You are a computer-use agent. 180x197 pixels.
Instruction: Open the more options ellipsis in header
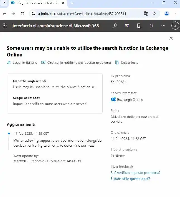[163, 26]
